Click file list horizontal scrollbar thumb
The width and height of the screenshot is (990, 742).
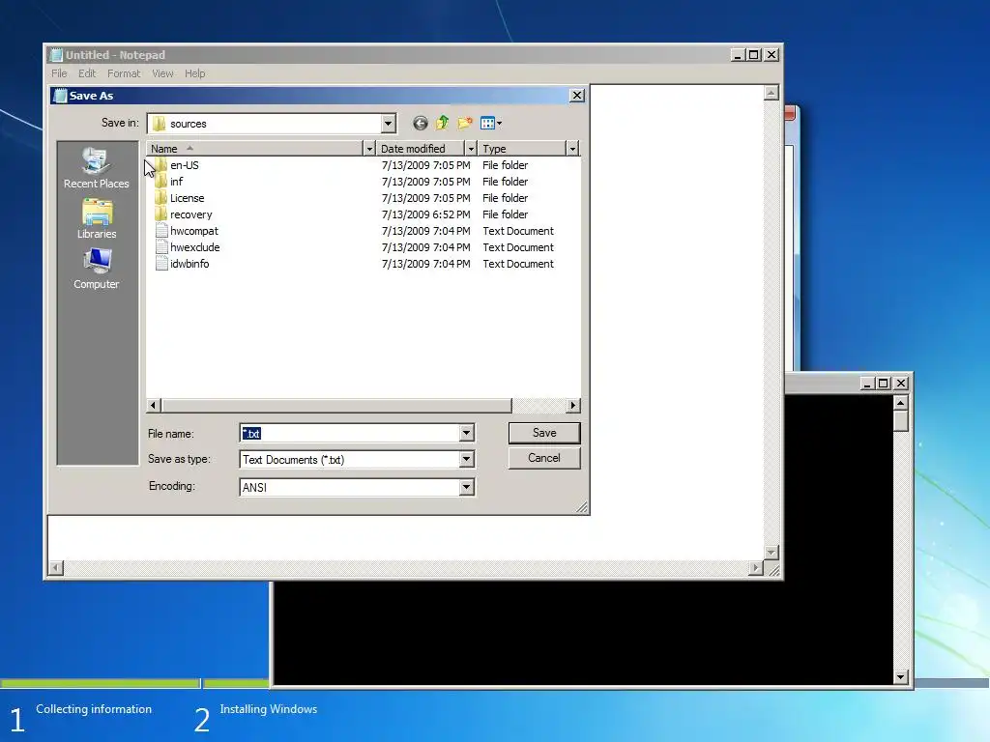[336, 405]
